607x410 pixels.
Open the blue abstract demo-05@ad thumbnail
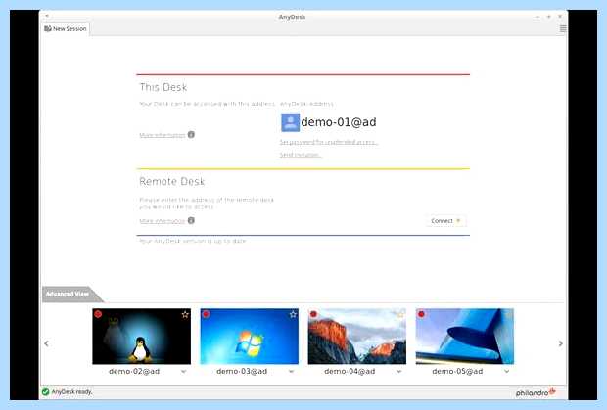[x=464, y=337]
